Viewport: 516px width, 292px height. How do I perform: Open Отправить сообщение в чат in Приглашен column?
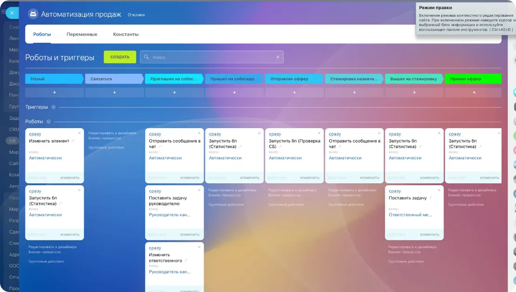[x=174, y=144]
